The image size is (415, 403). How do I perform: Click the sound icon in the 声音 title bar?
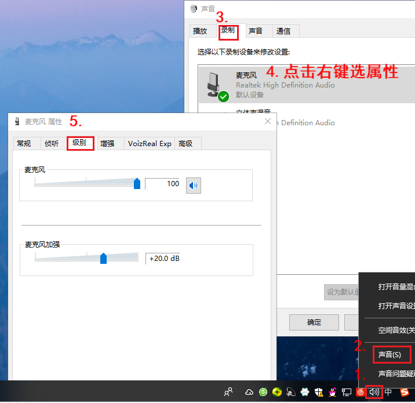pos(194,9)
